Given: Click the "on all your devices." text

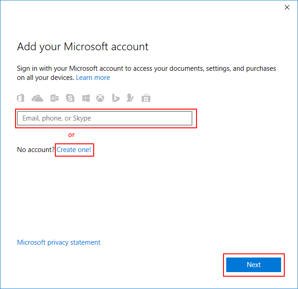Looking at the screenshot, I should 45,78.
